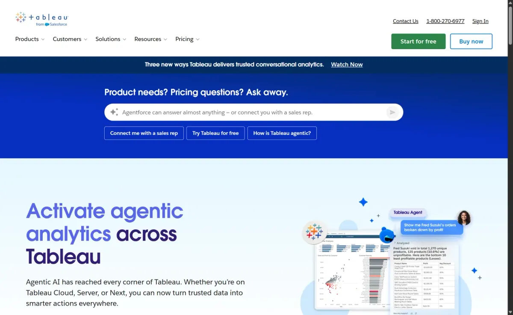Open the Resources menu
Viewport: 513px width, 315px height.
click(151, 39)
